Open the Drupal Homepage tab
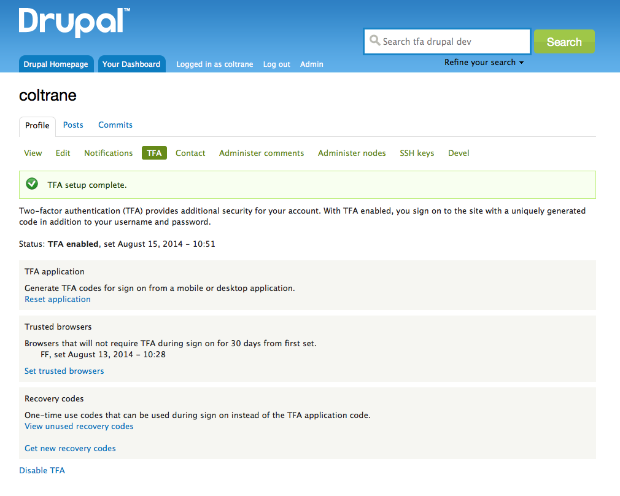 click(x=56, y=64)
